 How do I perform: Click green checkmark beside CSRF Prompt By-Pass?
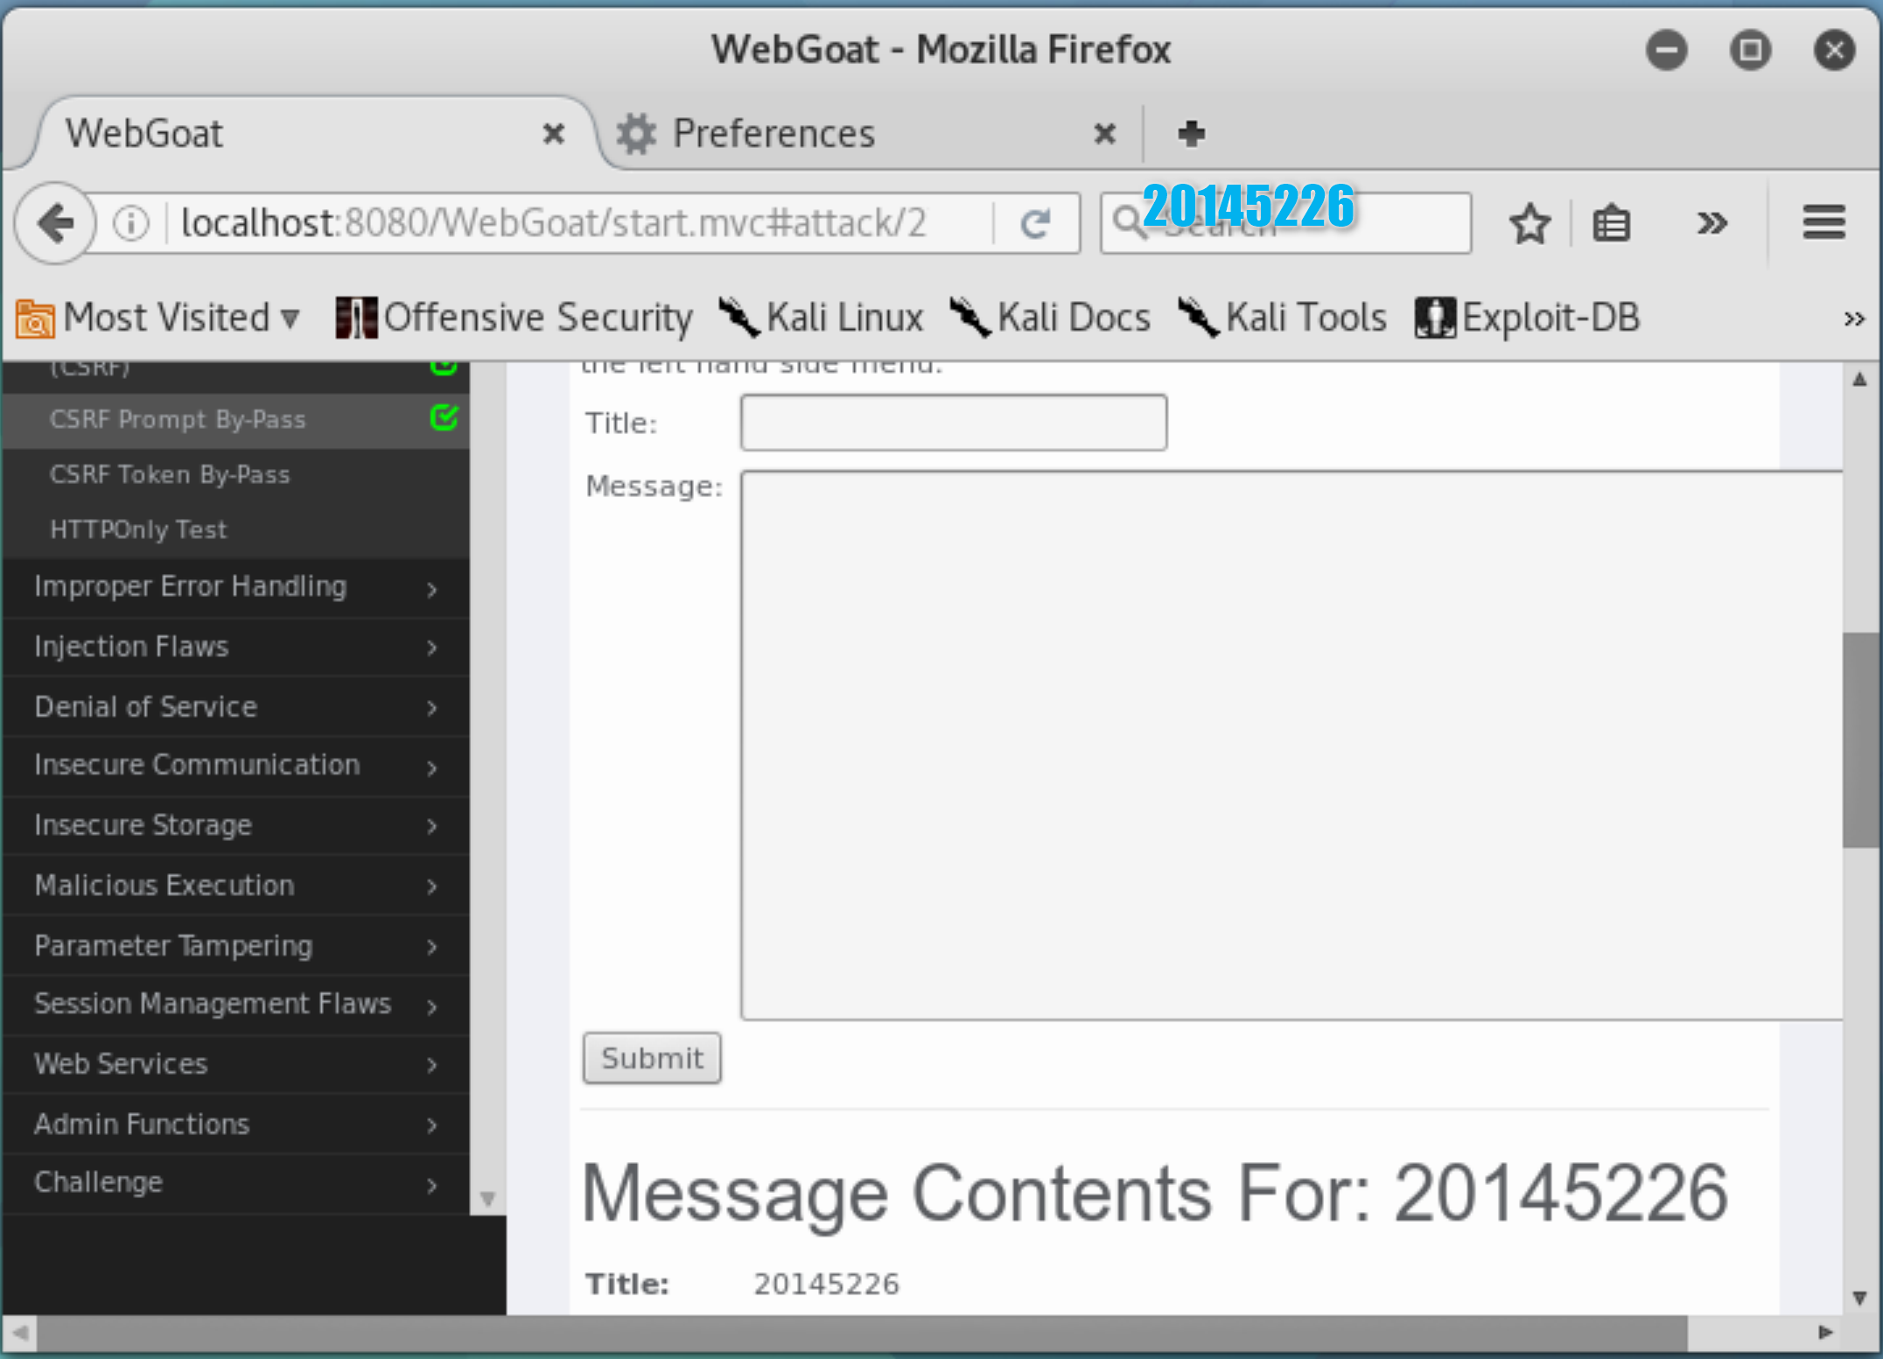444,417
